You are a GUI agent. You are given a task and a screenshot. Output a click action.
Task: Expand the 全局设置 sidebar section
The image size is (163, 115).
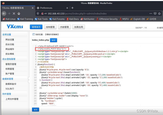click(x=7, y=35)
